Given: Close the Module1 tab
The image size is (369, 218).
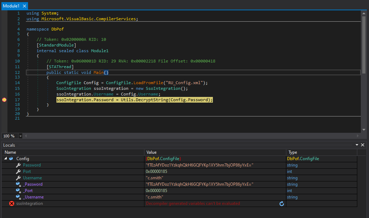Looking at the screenshot, I should point(24,6).
